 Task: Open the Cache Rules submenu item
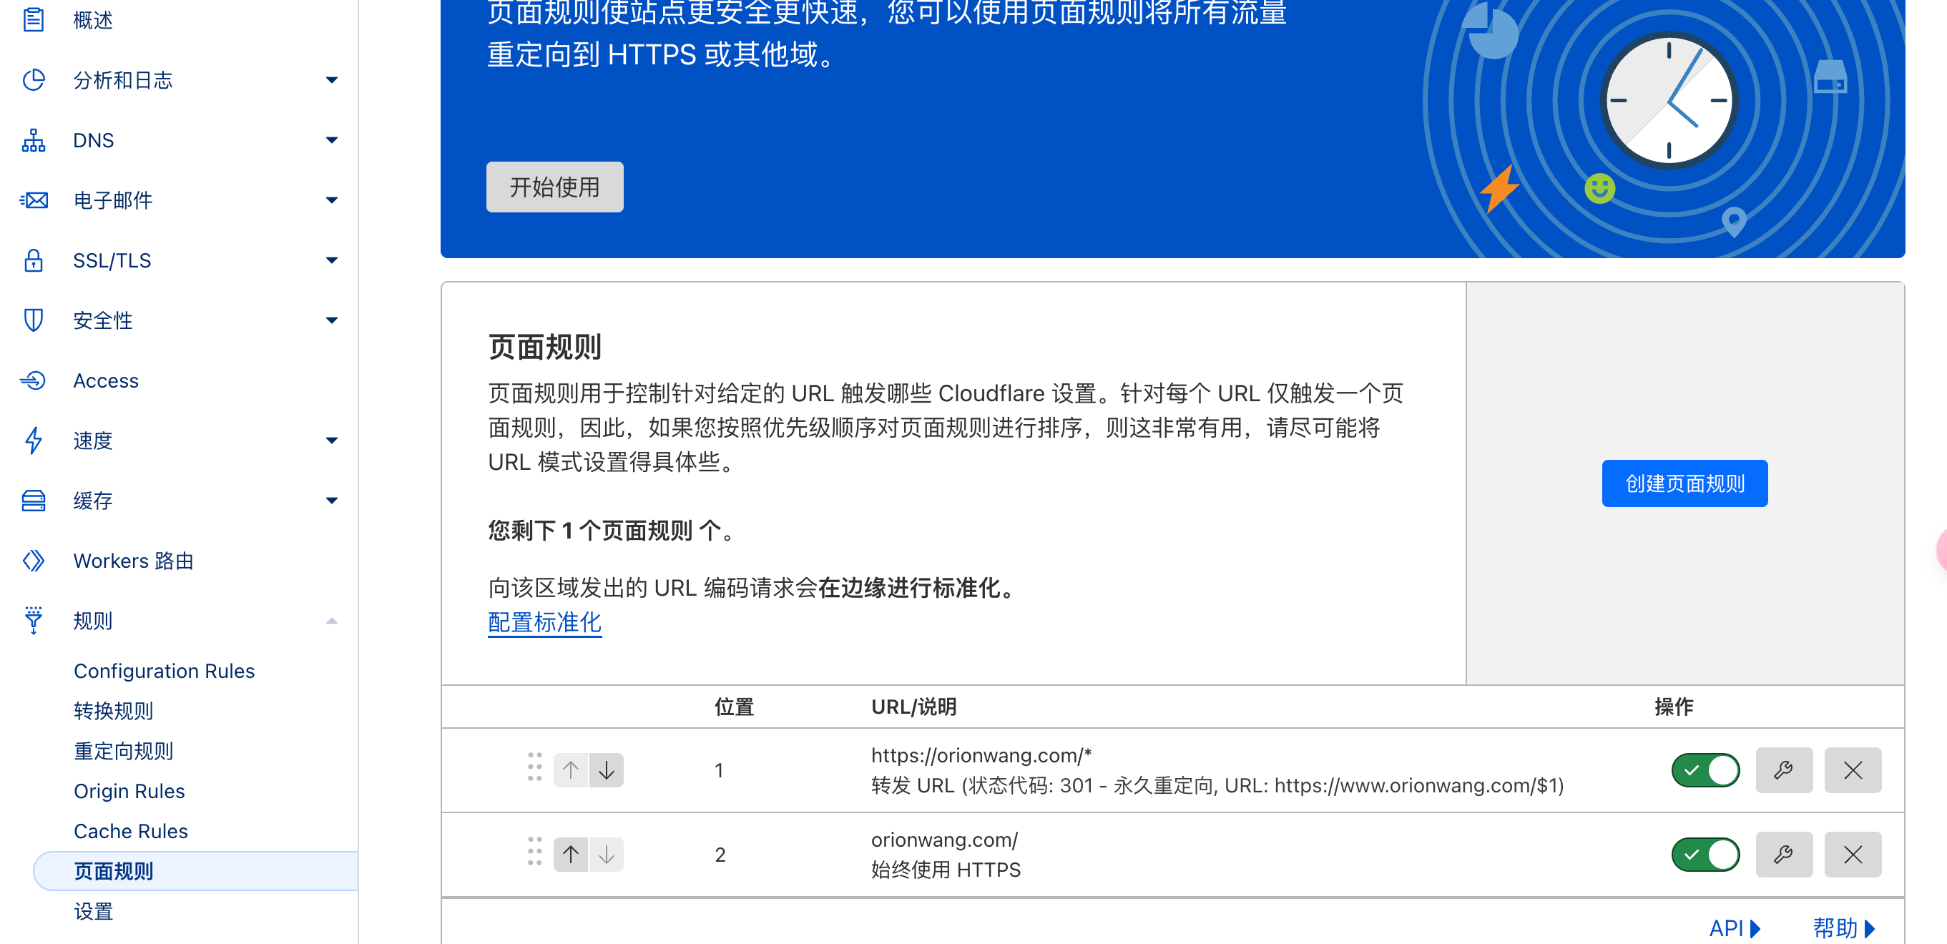click(131, 830)
